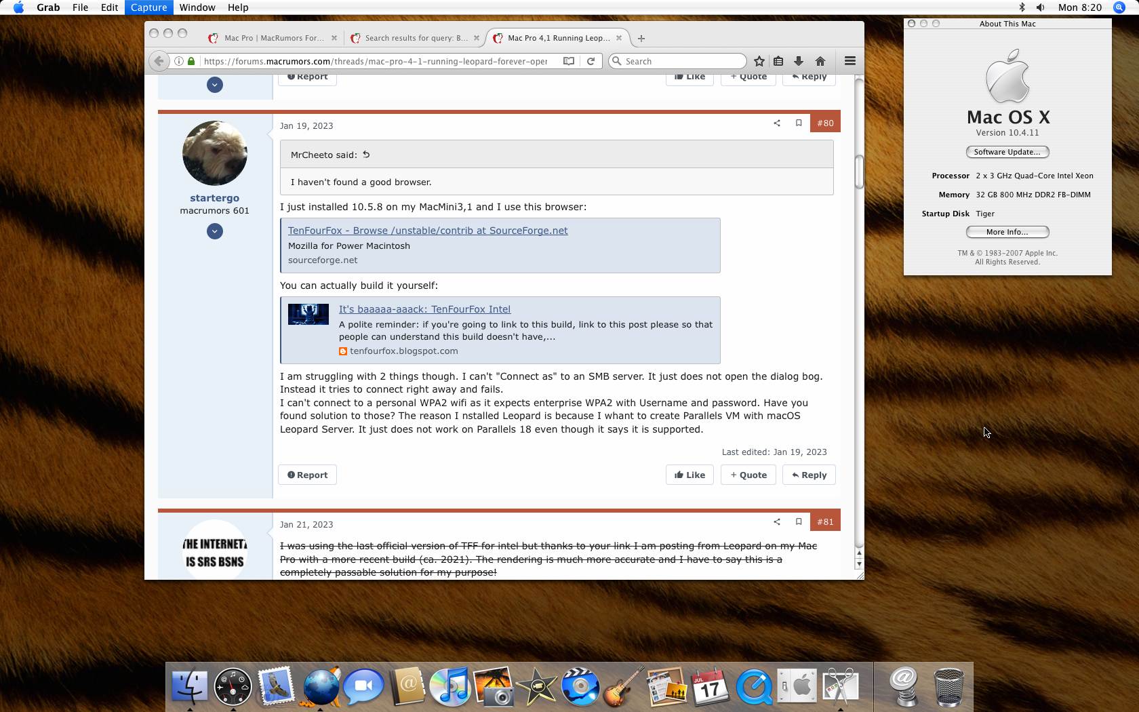Open the TenFourFox globe icon in Dock
The height and width of the screenshot is (712, 1139).
coord(320,686)
